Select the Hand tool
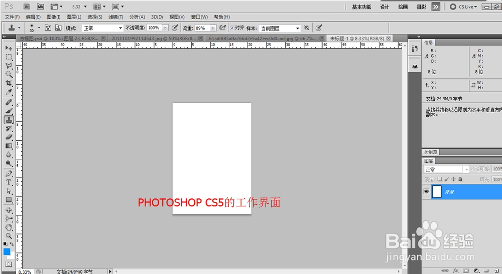This screenshot has width=502, height=274. pos(9,227)
